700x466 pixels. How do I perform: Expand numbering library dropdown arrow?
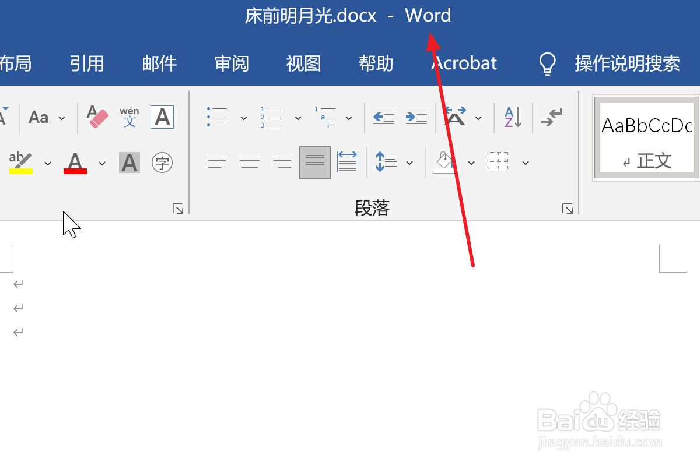pos(297,118)
